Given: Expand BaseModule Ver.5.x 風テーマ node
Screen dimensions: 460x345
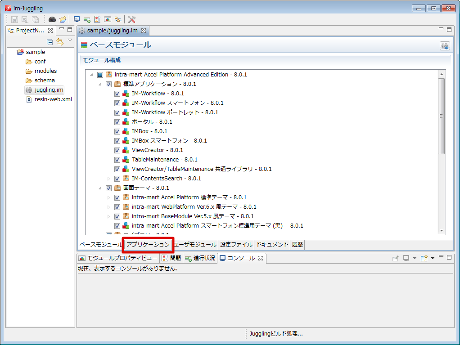Looking at the screenshot, I should point(108,216).
